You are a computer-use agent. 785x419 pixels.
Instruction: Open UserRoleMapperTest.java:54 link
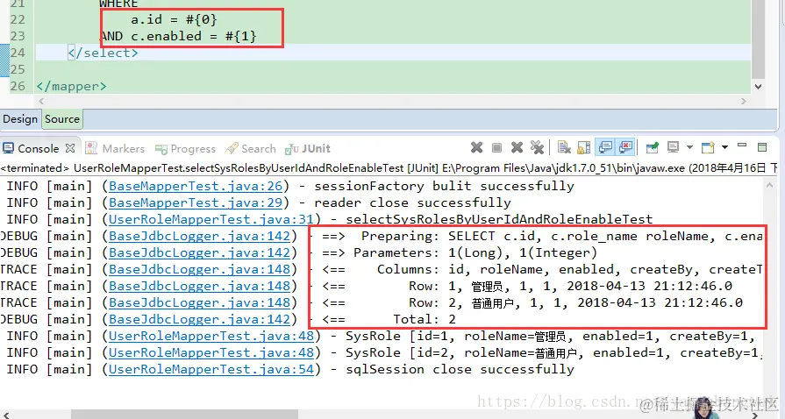click(211, 369)
